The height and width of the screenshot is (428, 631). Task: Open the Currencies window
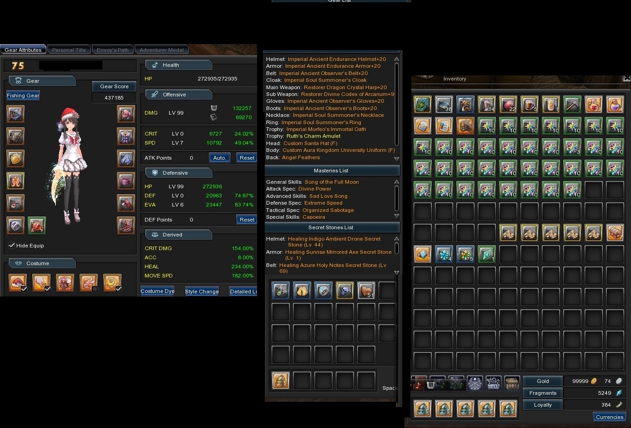(610, 417)
